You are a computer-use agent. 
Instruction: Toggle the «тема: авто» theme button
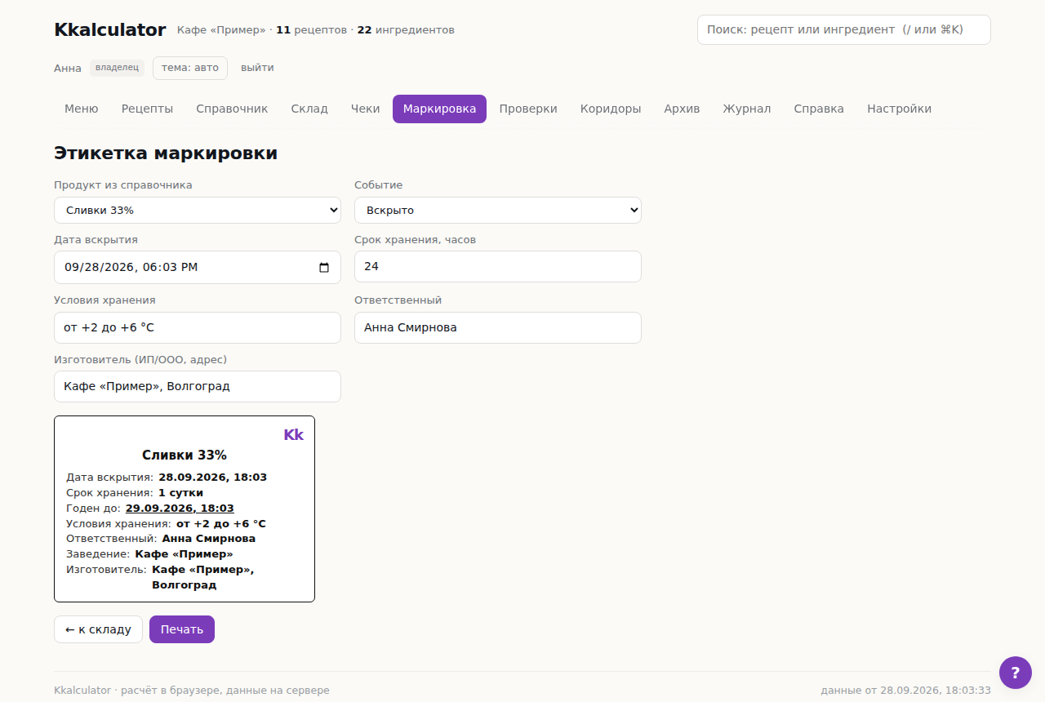pyautogui.click(x=190, y=68)
